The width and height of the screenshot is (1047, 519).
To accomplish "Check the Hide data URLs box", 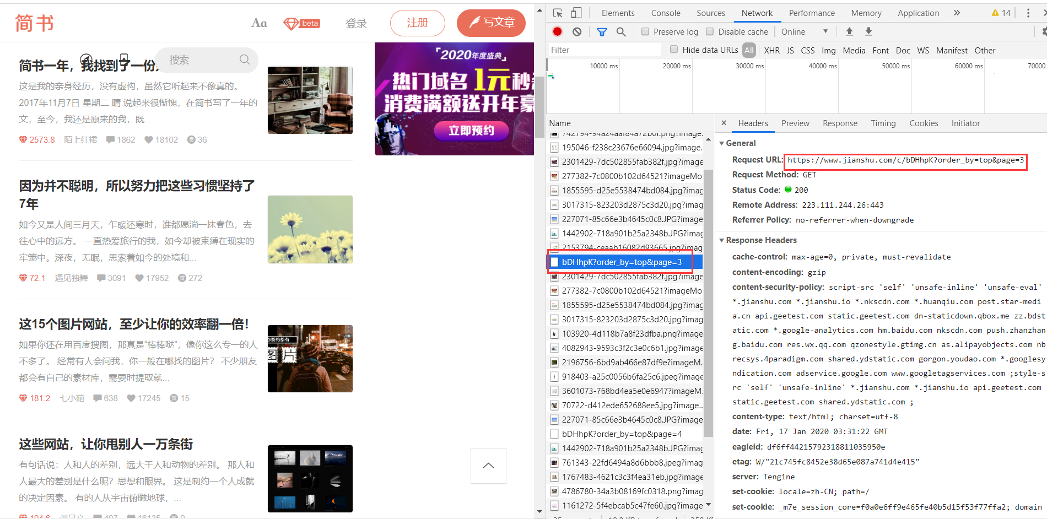I will (x=674, y=50).
